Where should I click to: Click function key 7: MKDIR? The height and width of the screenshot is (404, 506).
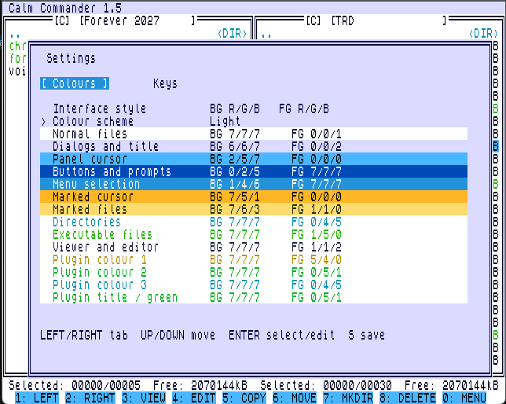(x=348, y=398)
